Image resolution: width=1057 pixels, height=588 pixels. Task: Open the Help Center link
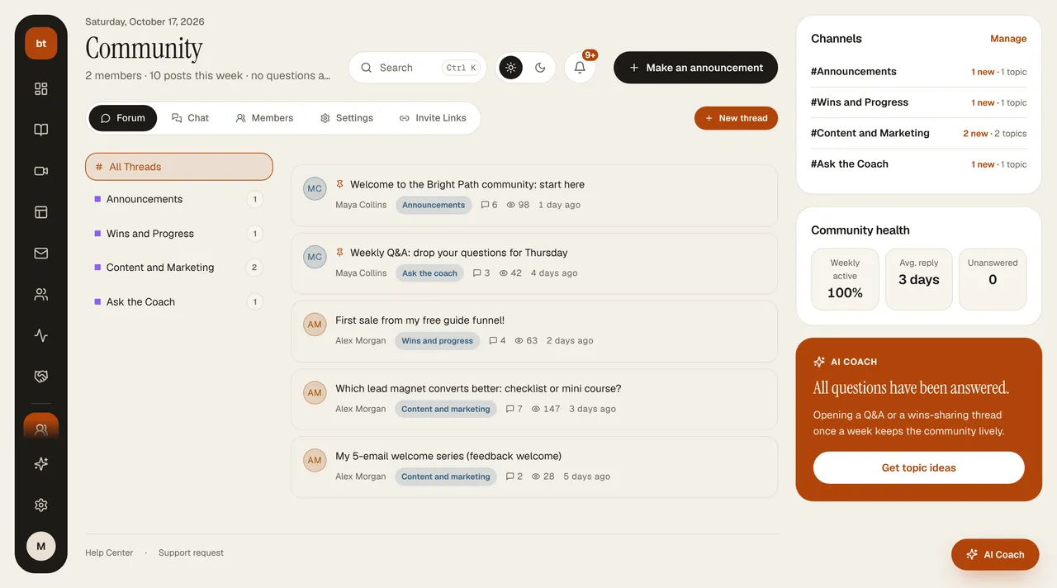109,553
